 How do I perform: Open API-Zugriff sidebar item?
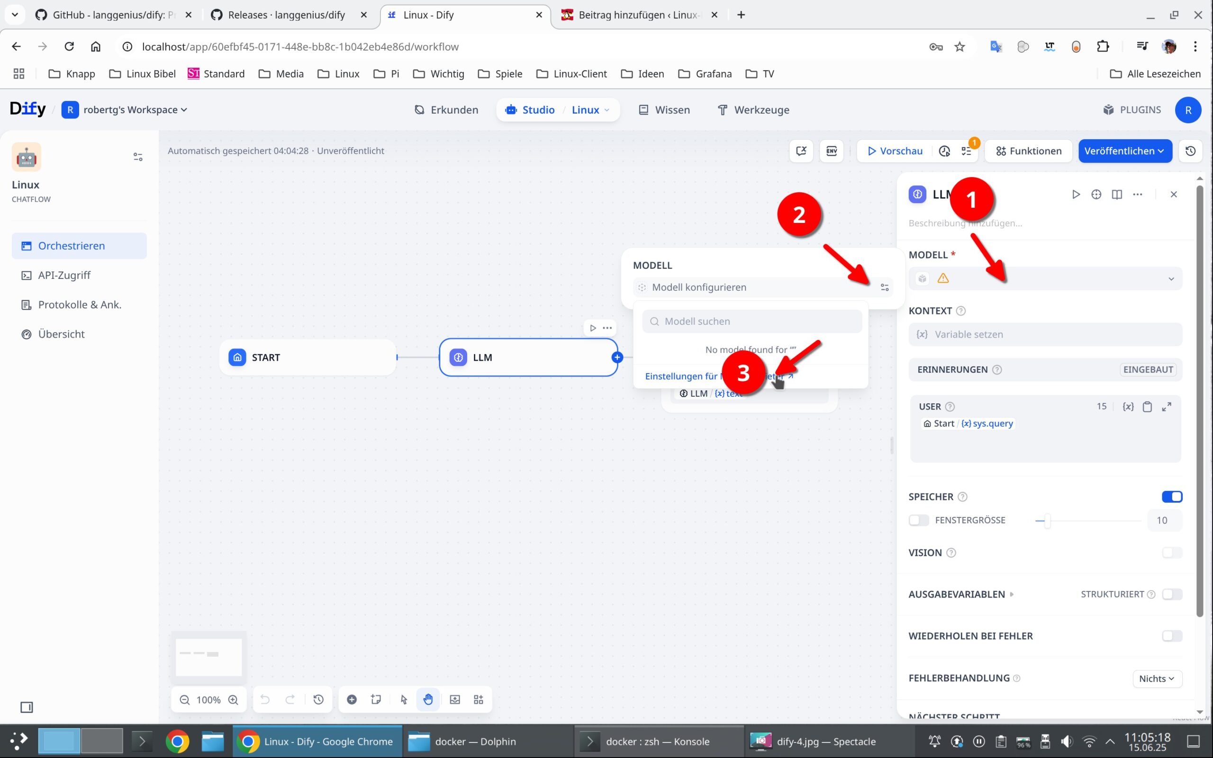[x=79, y=275]
